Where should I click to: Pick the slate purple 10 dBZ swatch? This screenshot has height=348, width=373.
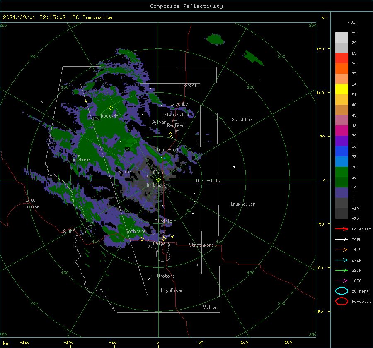click(x=342, y=193)
